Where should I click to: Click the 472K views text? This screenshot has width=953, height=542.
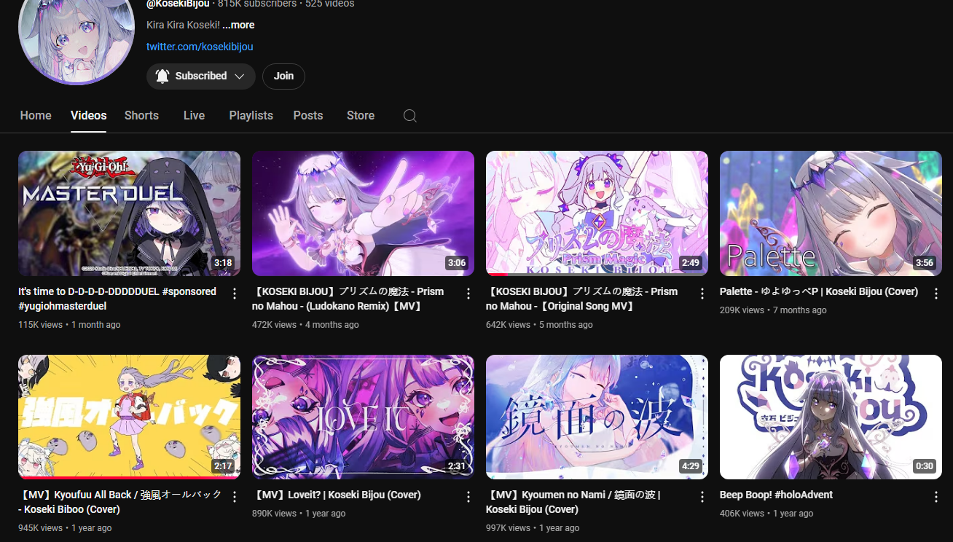[274, 325]
